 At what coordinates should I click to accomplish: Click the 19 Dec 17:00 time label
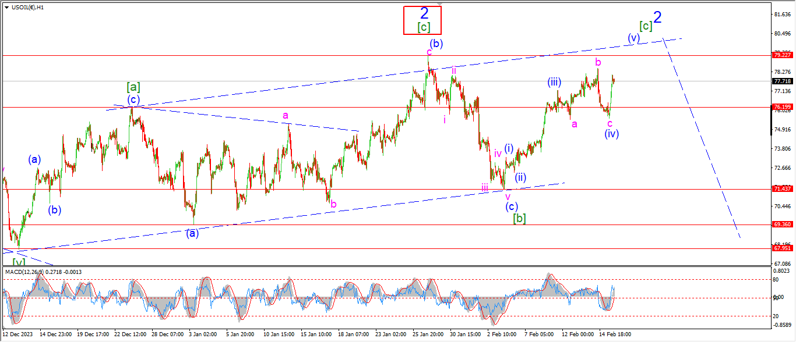[x=92, y=334]
